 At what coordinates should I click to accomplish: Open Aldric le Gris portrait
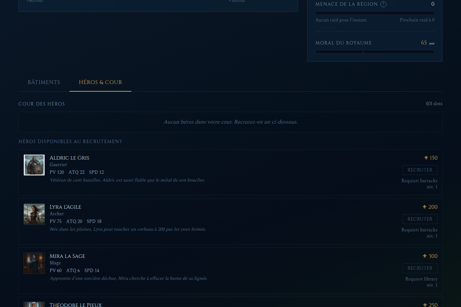click(34, 165)
